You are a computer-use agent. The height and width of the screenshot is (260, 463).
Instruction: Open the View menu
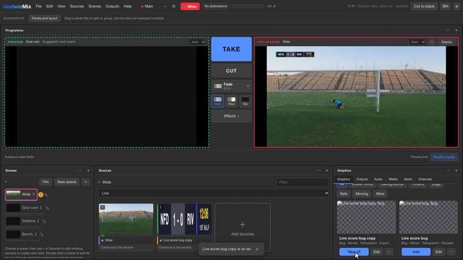coord(61,6)
